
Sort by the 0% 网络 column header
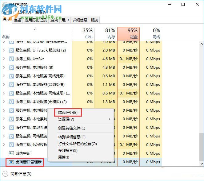coord(151,34)
